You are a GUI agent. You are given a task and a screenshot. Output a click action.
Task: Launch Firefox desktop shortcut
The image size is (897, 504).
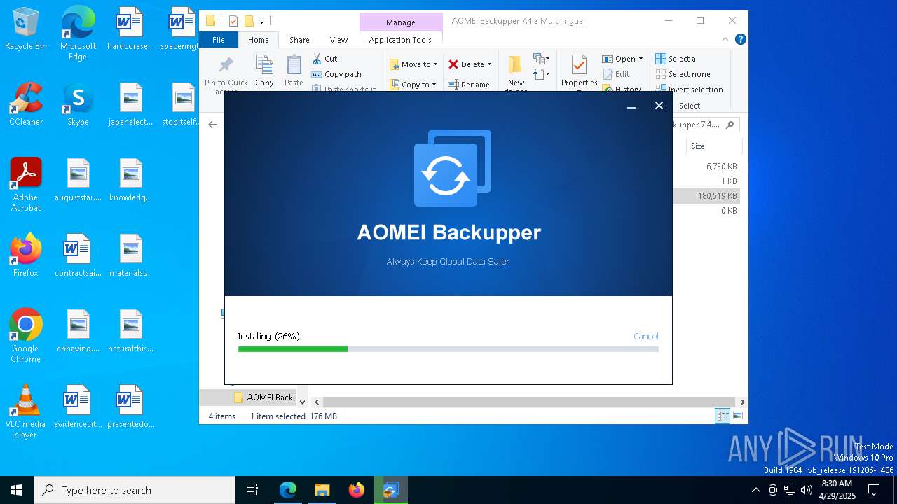(x=26, y=255)
